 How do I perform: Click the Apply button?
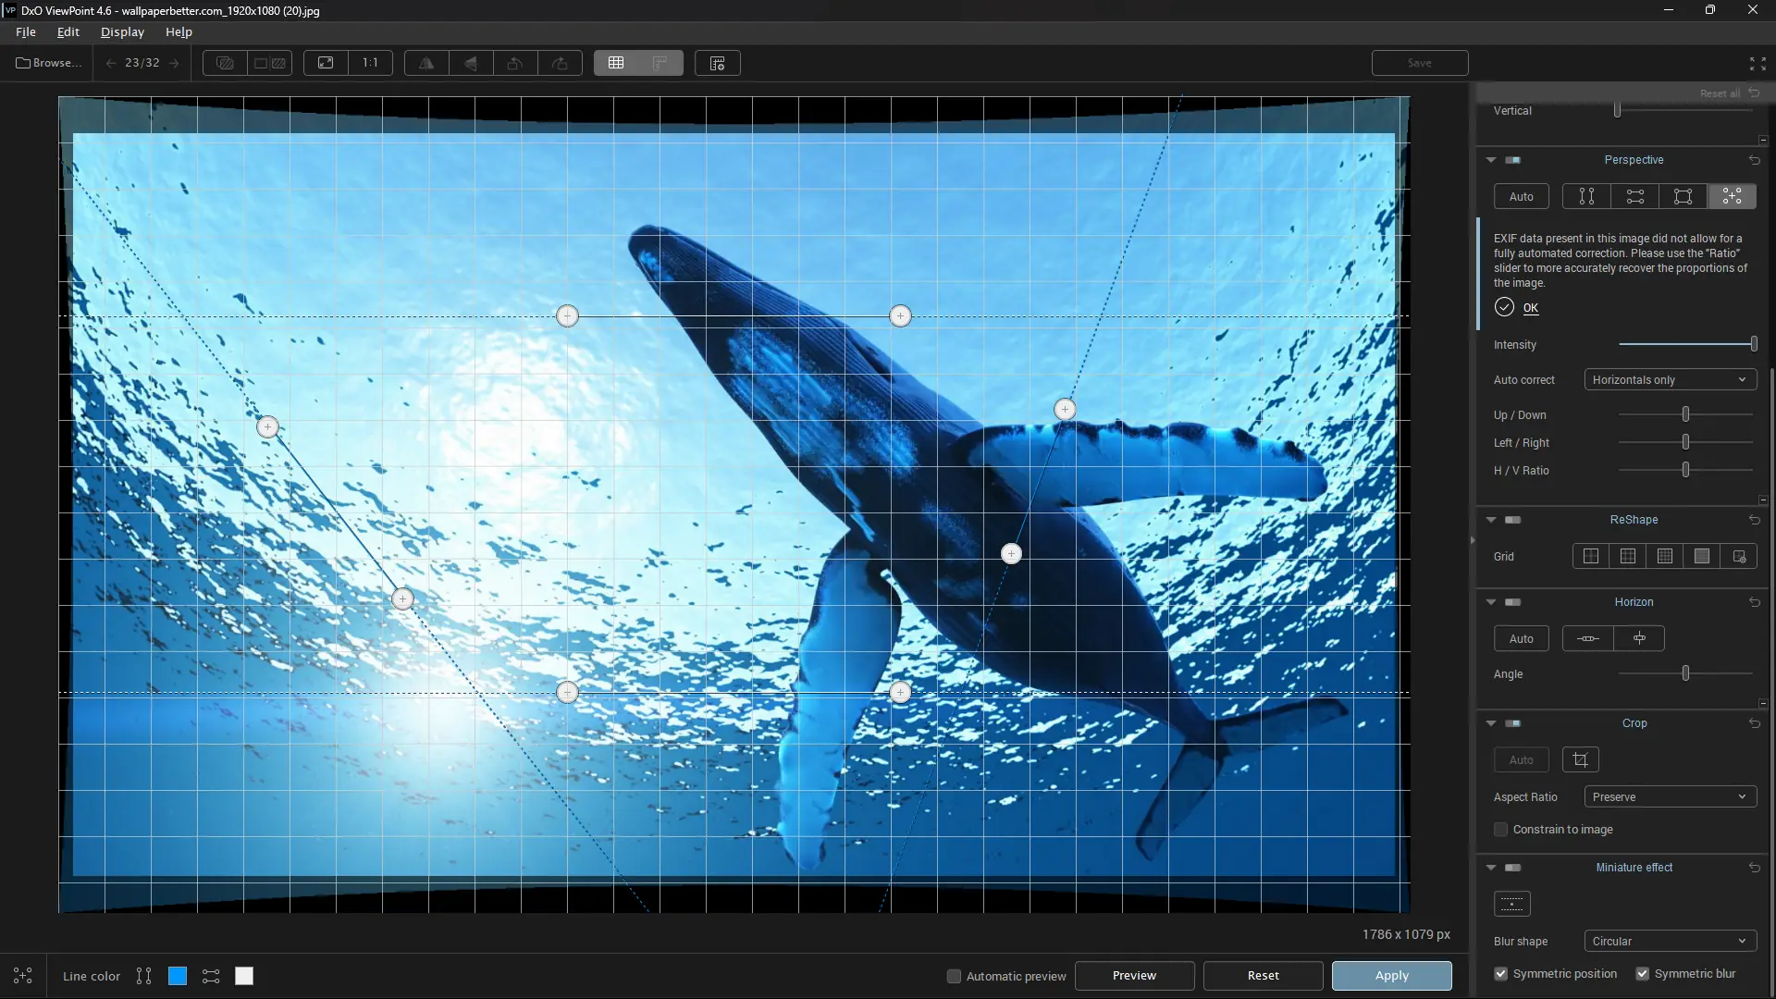1391,975
